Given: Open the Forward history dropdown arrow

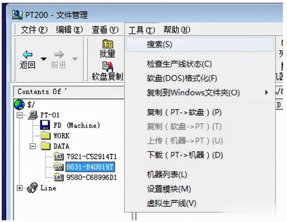Looking at the screenshot, I should click(75, 59).
